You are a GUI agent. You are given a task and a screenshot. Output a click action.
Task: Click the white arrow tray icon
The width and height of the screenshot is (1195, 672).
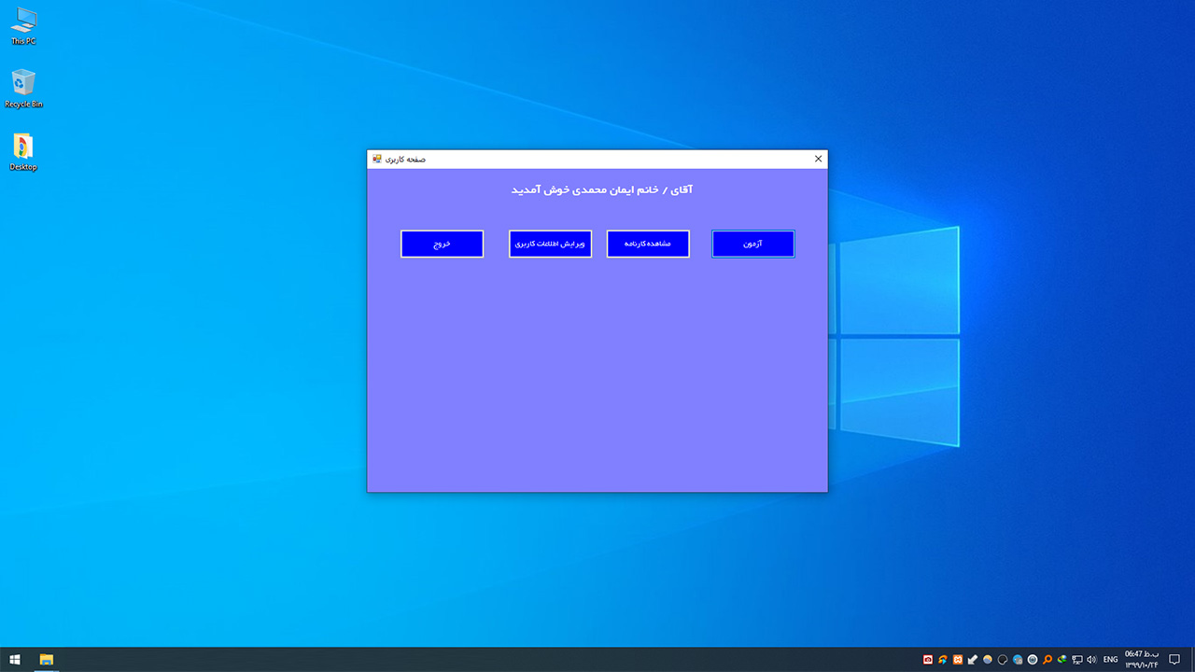coord(973,660)
